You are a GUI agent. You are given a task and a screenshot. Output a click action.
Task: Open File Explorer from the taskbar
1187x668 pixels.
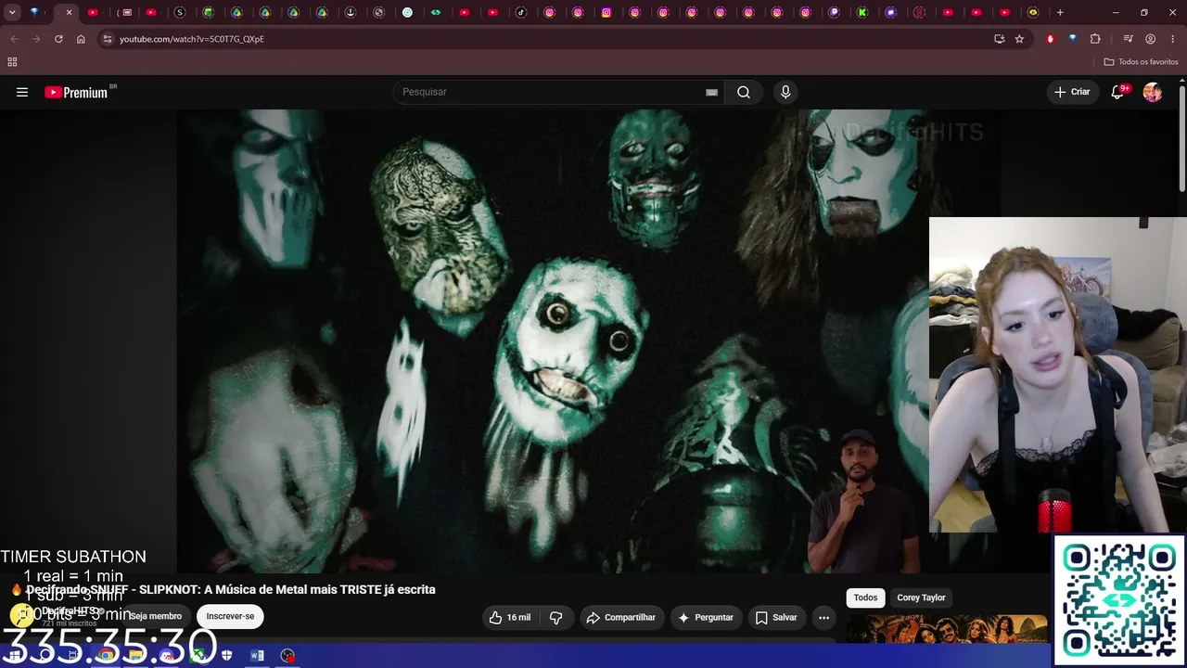tap(136, 656)
